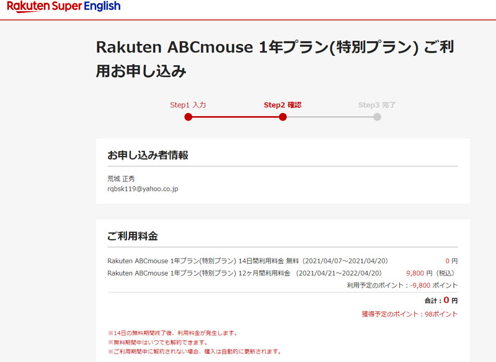This screenshot has width=496, height=362.
Task: Select the note "※無料期間中はいつでも解約できます。"
Action: 158,342
